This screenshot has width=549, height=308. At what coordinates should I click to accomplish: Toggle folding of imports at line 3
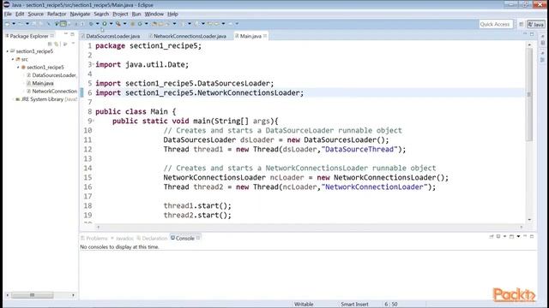pyautogui.click(x=93, y=65)
